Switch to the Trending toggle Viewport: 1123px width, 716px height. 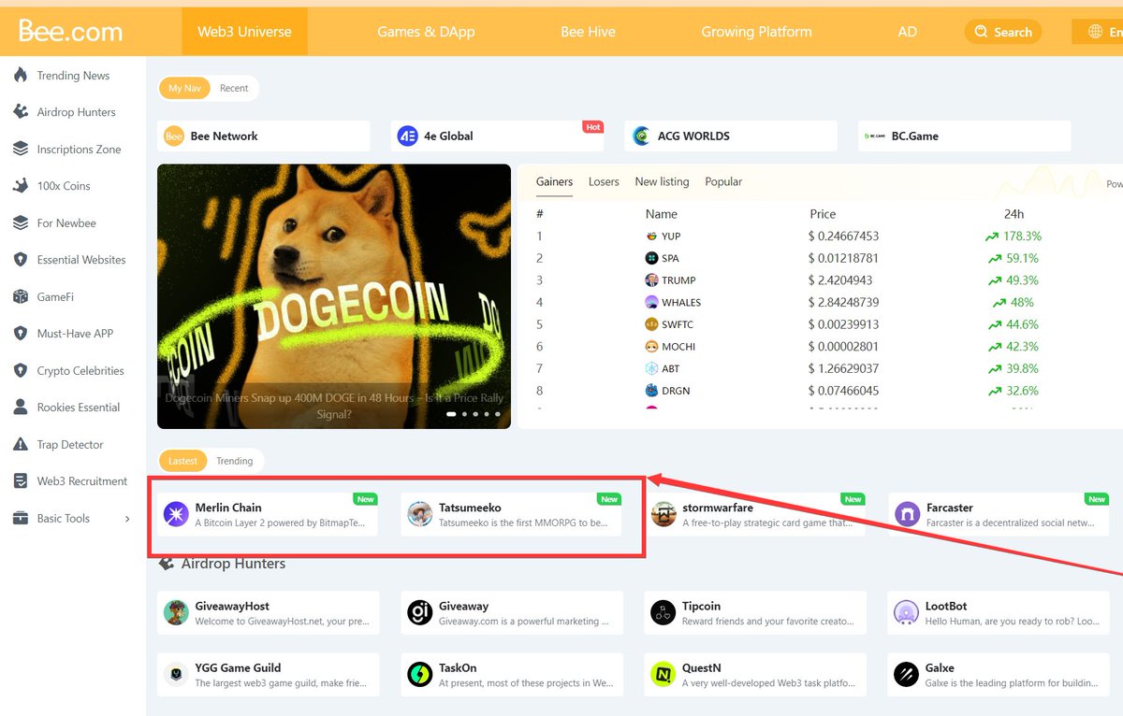point(235,461)
